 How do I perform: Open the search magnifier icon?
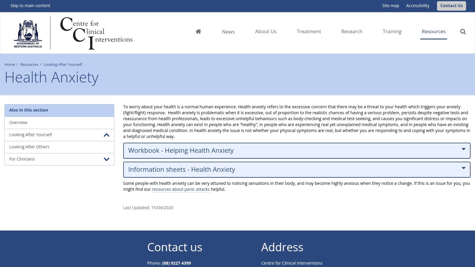[x=463, y=31]
